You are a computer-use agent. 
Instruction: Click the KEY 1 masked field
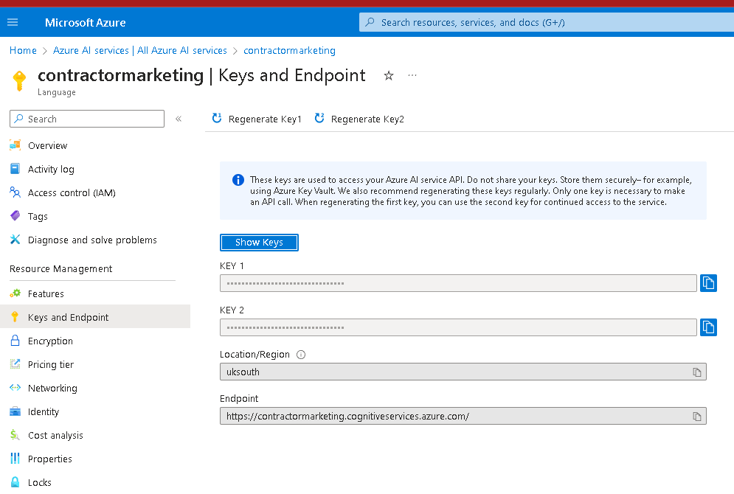[x=458, y=283]
